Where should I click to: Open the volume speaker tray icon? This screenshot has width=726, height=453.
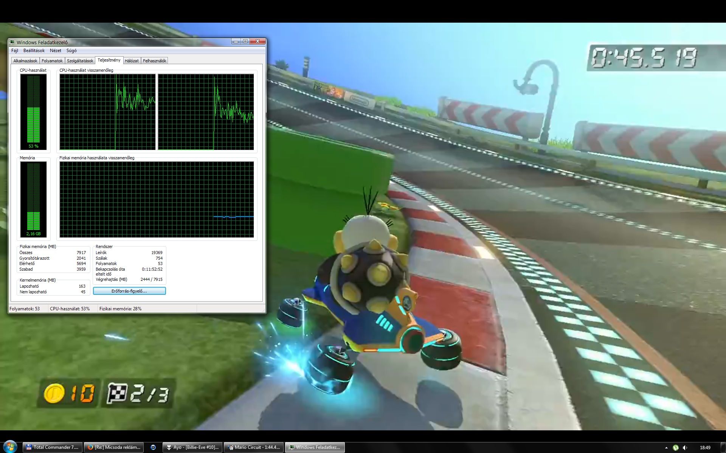click(x=685, y=448)
